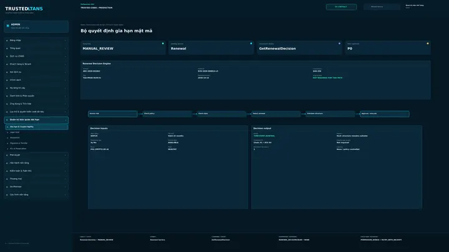The image size is (449, 252).
Task: Expand the Ứng dụng & Tích hợp chevron
Action: coord(65,104)
